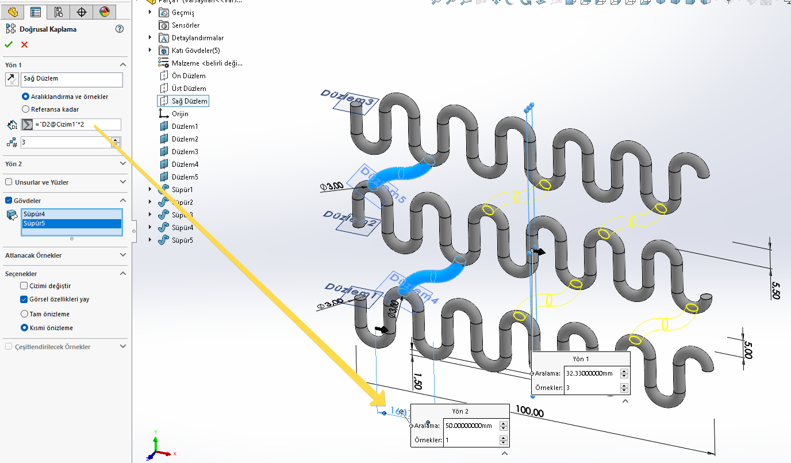Screen dimensions: 791x463
Task: Click the green checkmark to accept pattern
Action: 9,45
